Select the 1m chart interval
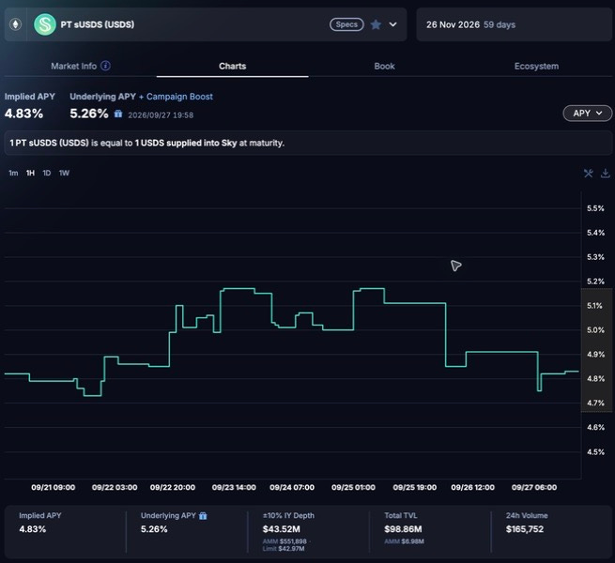The width and height of the screenshot is (615, 563). pyautogui.click(x=13, y=173)
